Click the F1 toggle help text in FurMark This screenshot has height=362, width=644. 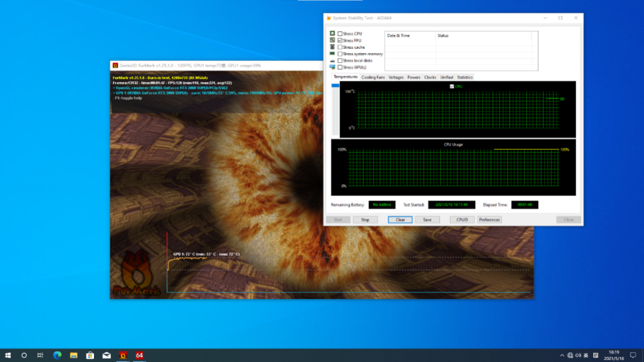(128, 98)
